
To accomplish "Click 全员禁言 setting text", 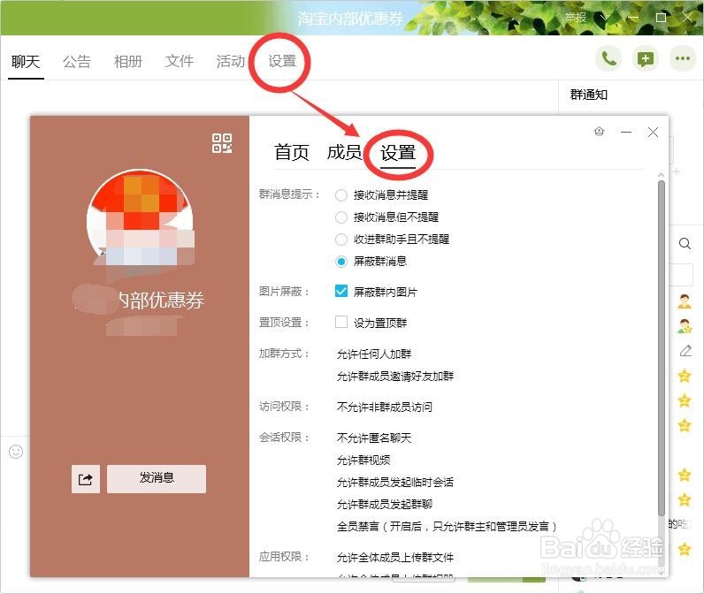I will point(448,527).
